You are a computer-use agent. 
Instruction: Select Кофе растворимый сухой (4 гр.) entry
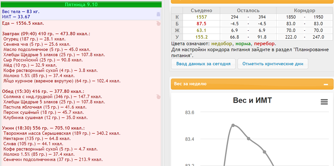(x=50, y=70)
